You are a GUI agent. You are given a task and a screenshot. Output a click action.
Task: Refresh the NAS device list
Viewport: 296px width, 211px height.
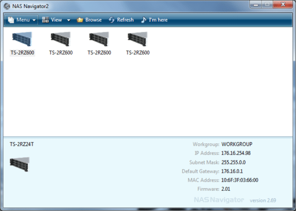pos(121,20)
